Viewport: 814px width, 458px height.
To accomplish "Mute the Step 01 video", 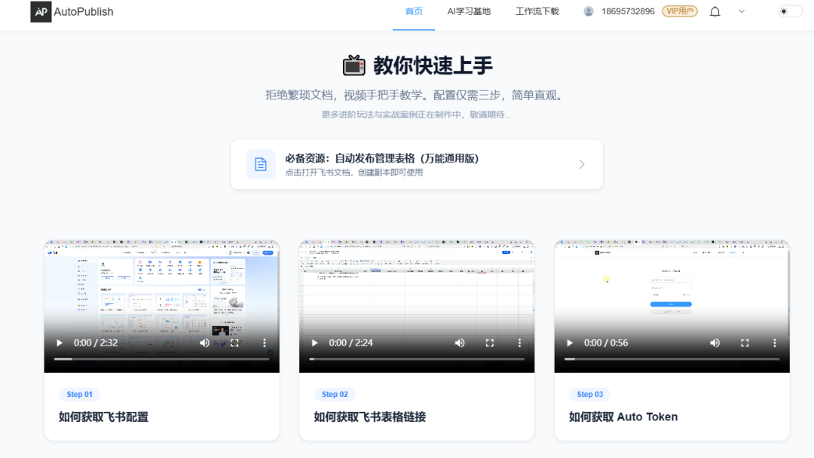I will (x=204, y=343).
